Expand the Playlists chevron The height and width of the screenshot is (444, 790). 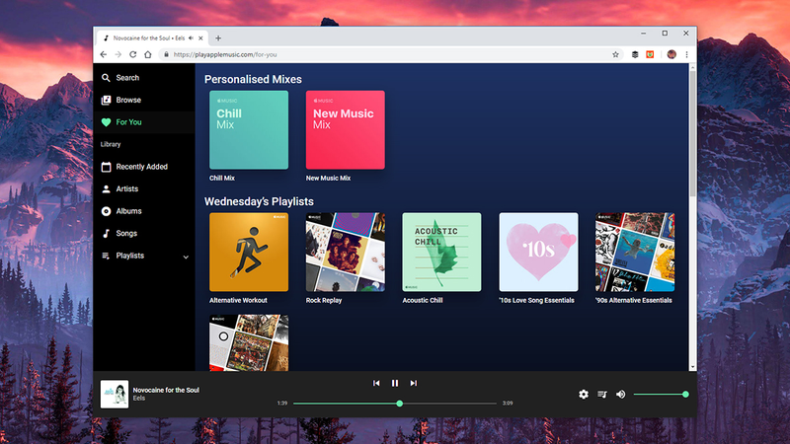pyautogui.click(x=186, y=257)
